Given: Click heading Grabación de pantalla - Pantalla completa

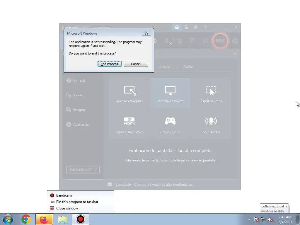Looking at the screenshot, I should pos(170,151).
